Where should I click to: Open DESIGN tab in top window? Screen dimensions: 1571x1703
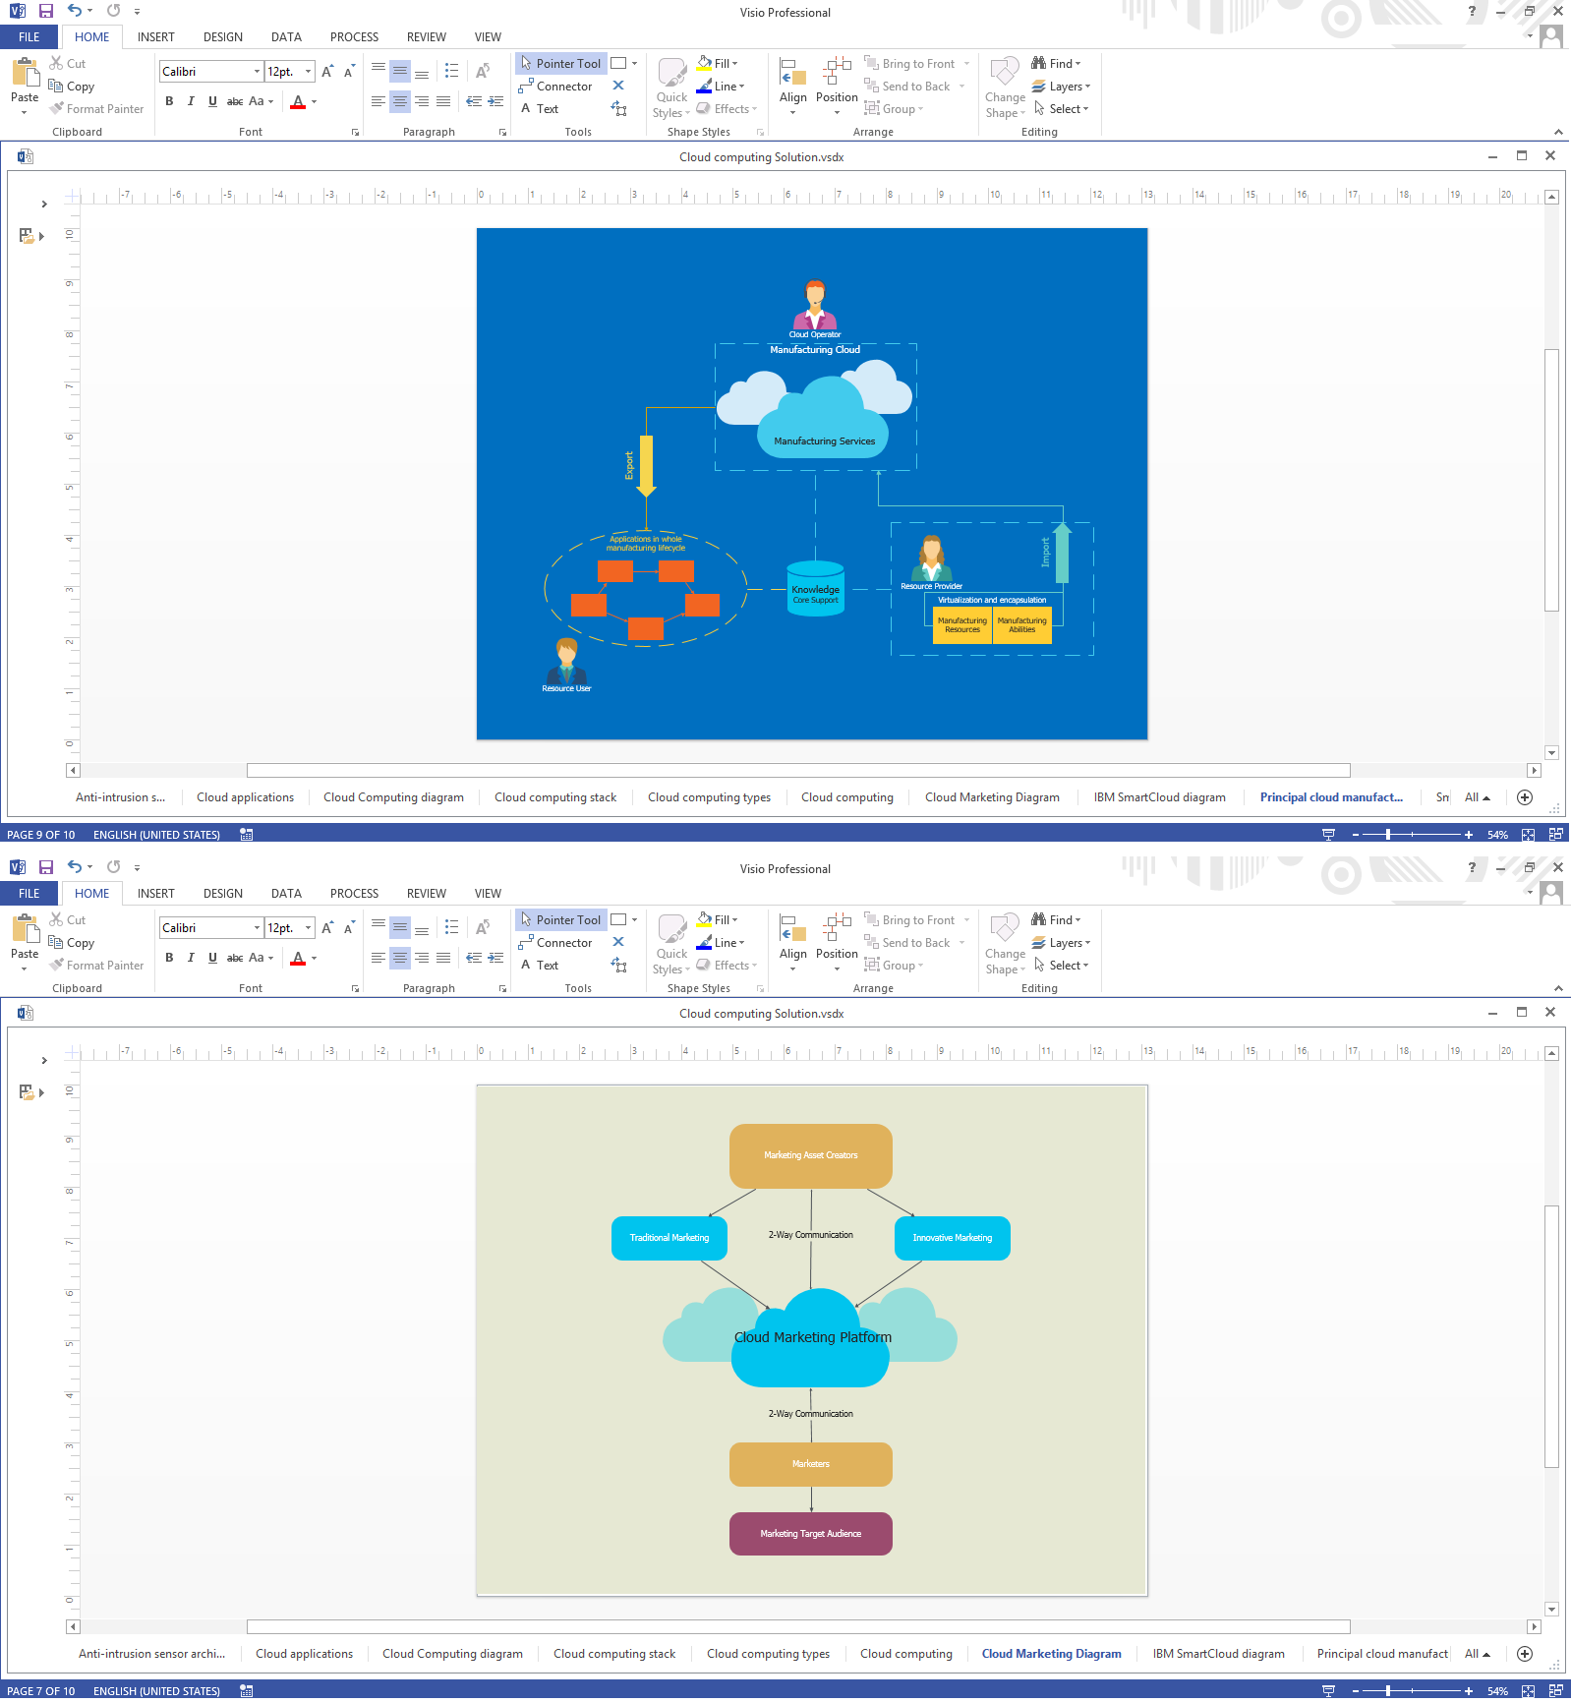pos(223,37)
